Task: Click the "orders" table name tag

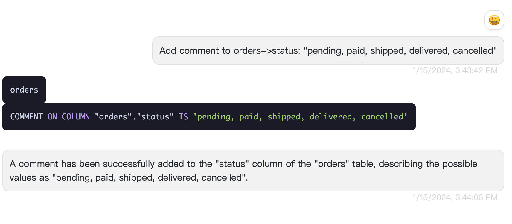Action: (24, 90)
